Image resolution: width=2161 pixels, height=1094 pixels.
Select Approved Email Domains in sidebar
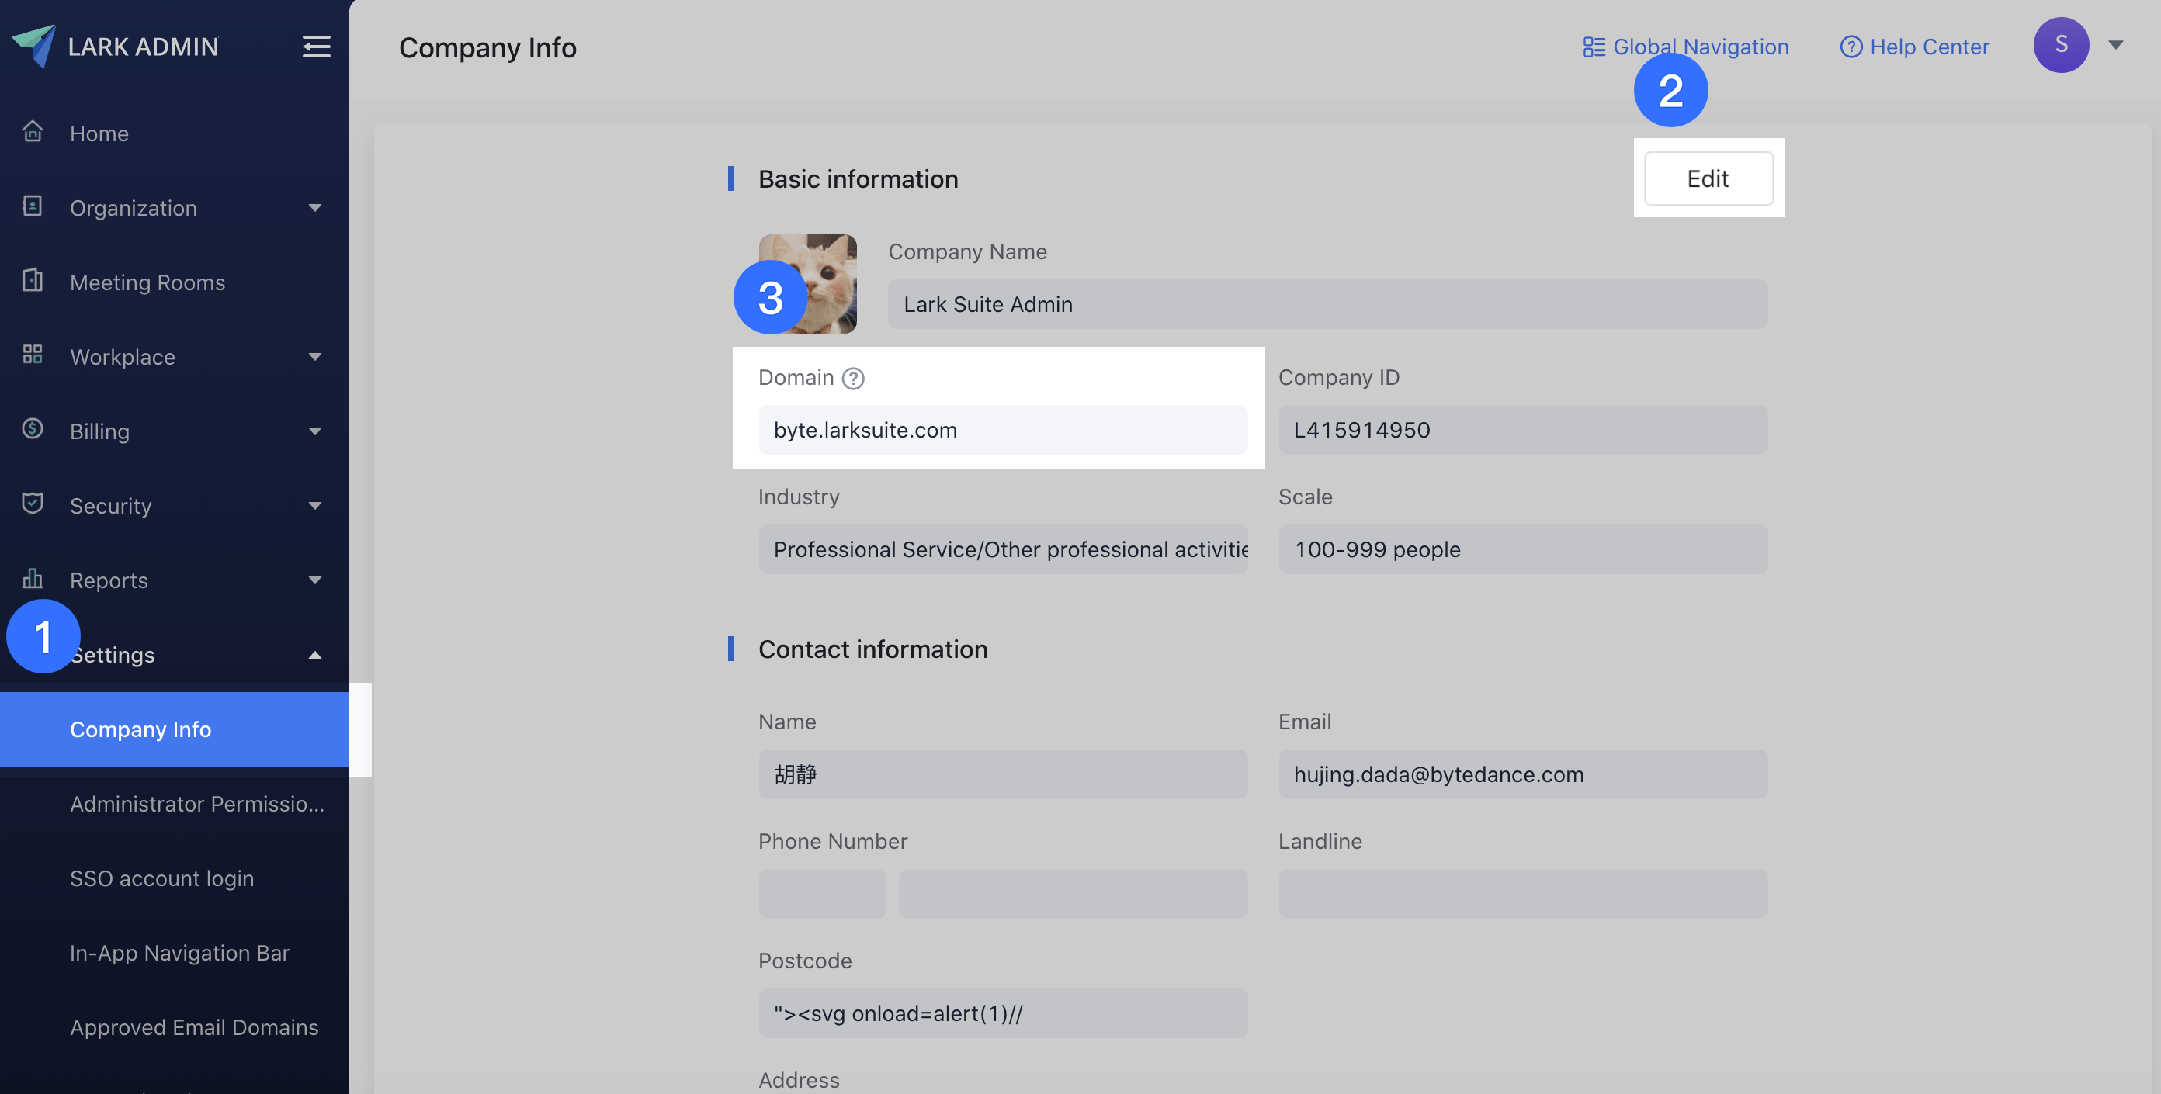pos(194,1027)
